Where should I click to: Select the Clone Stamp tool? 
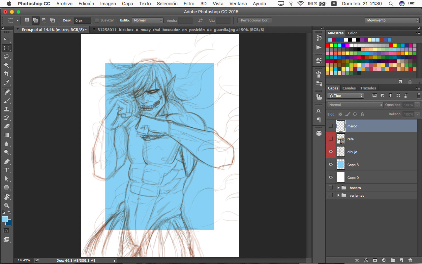tap(7, 109)
